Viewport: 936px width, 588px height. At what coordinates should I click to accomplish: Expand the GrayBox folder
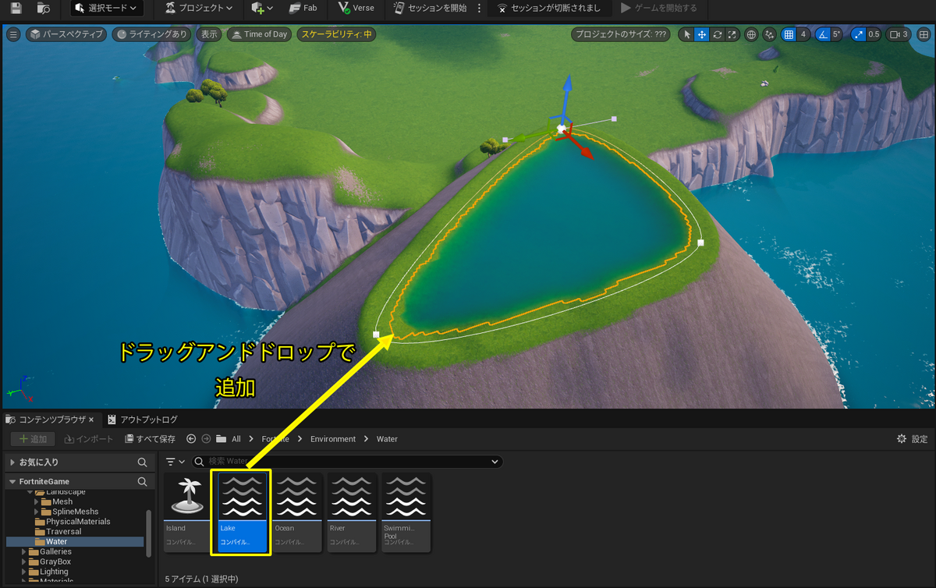coord(23,561)
